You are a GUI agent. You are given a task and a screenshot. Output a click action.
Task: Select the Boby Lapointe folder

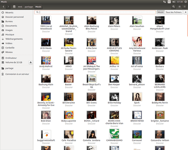(69, 118)
